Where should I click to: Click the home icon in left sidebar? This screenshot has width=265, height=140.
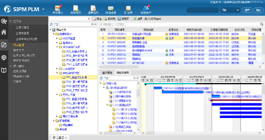pos(4,32)
